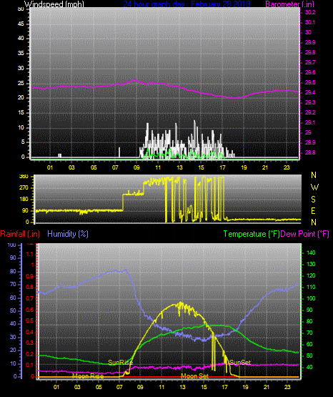
Task: Click hour 13 on bottom graph axis
Action: (182, 387)
